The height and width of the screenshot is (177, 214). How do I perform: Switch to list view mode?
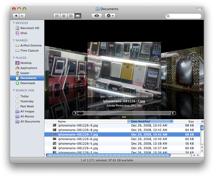point(64,16)
